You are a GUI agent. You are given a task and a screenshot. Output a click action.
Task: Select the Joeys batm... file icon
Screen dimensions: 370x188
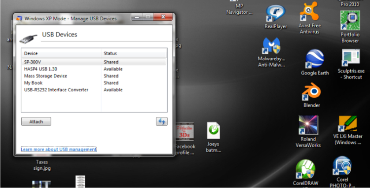pyautogui.click(x=213, y=137)
